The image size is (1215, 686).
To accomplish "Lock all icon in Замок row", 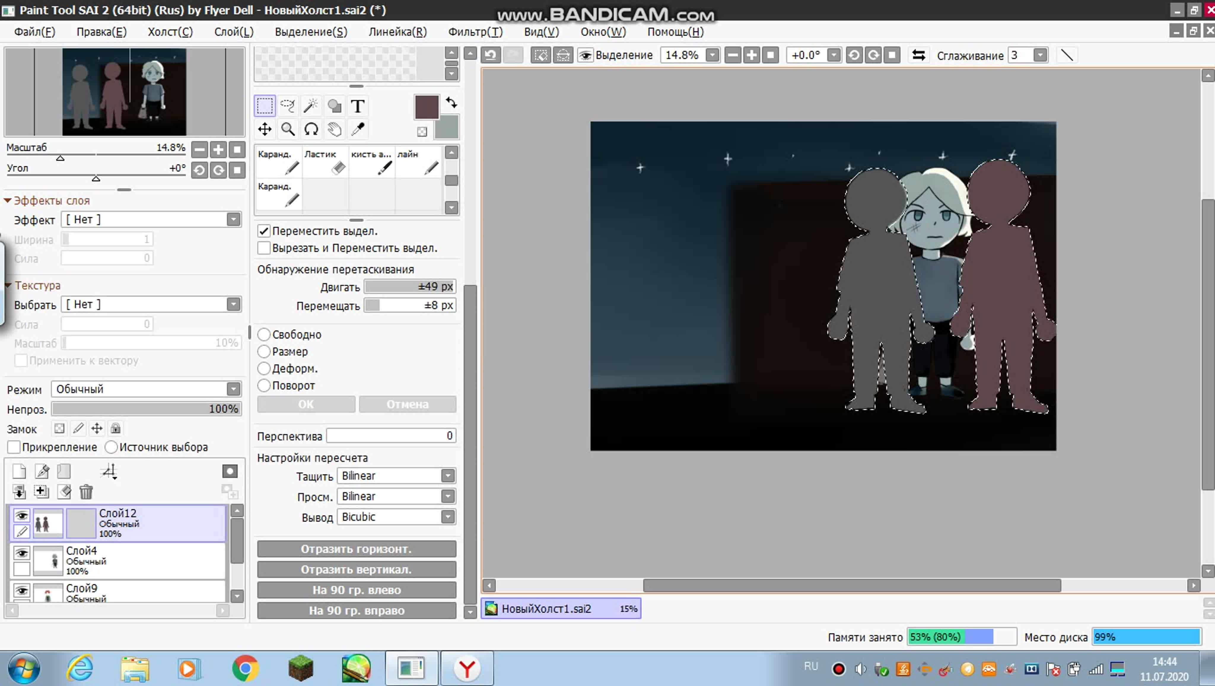I will coord(116,428).
